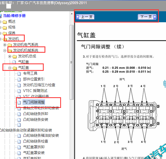
Task: Click the left arrow icon on 上一页
Action: pos(78,17)
